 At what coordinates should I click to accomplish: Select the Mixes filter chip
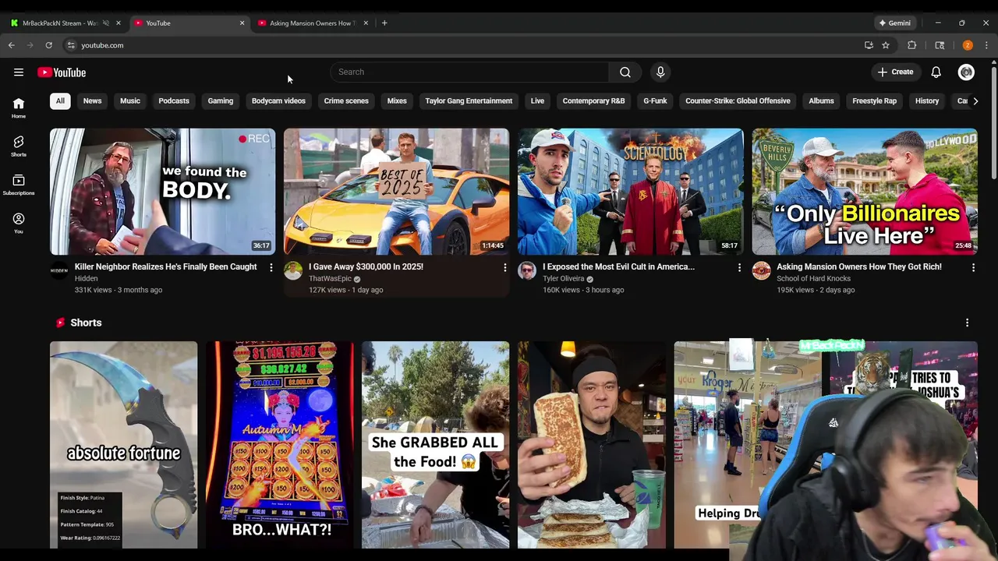point(397,101)
